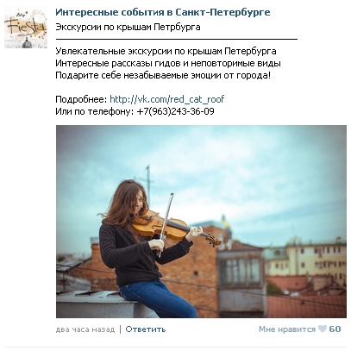Click the separator bar before Ответить

pos(120,329)
